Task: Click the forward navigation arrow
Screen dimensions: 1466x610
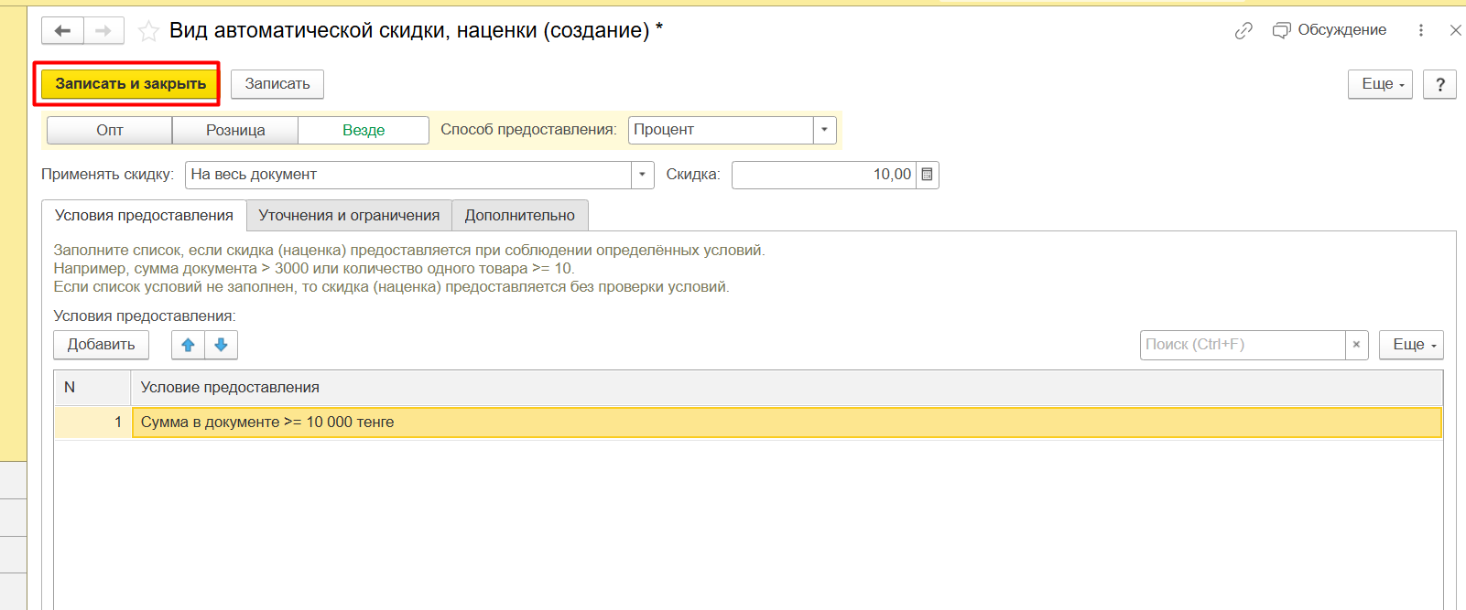Action: (103, 31)
